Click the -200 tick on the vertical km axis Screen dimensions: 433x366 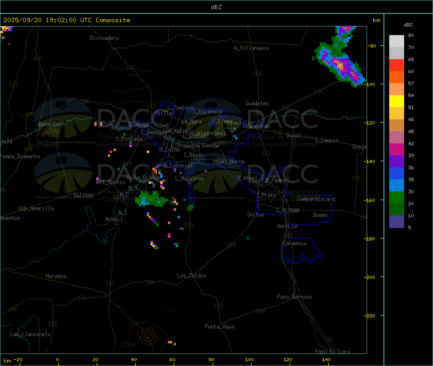370,277
